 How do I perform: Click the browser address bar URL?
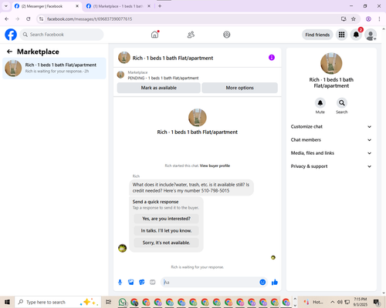click(90, 19)
